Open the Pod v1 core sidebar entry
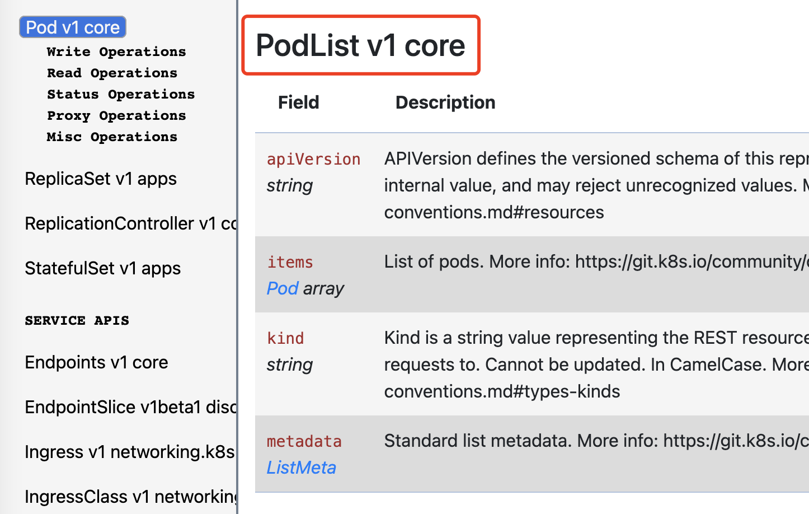The width and height of the screenshot is (809, 514). 73,27
